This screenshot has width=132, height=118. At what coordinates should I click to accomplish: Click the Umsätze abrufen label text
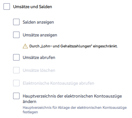(39, 58)
